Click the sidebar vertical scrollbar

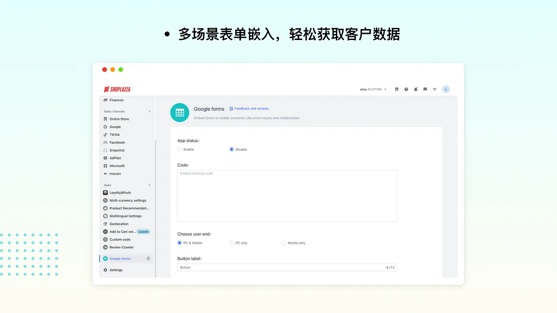[155, 209]
